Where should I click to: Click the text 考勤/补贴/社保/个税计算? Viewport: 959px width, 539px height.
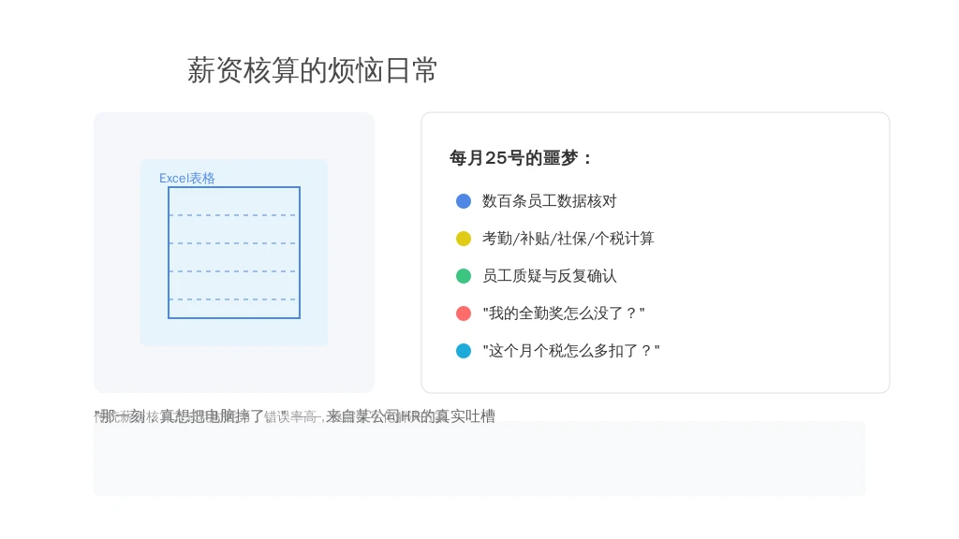pos(568,239)
